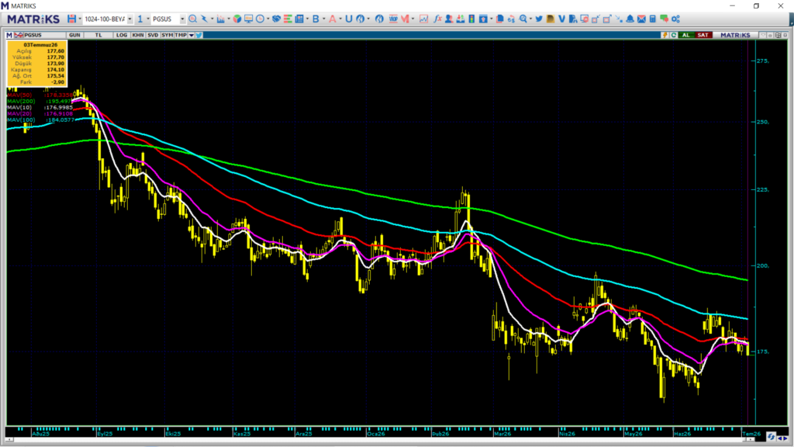Toggle the TMP chart option
Viewport: 794px width, 447px height.
pos(181,35)
